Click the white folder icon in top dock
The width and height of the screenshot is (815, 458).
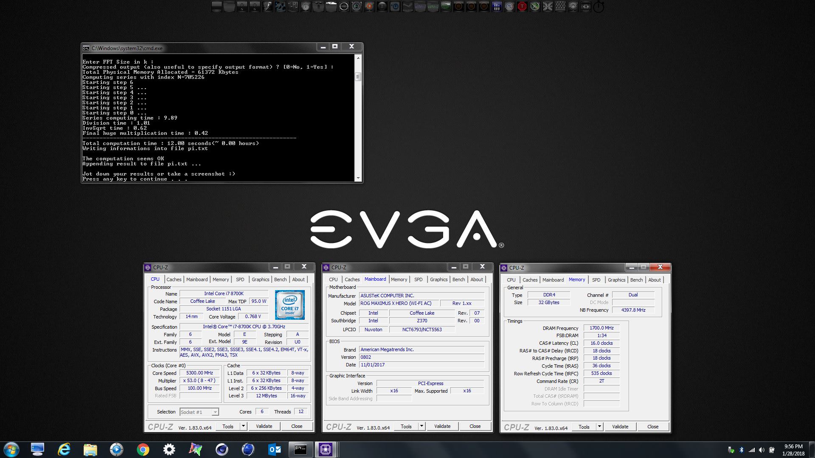pos(331,6)
